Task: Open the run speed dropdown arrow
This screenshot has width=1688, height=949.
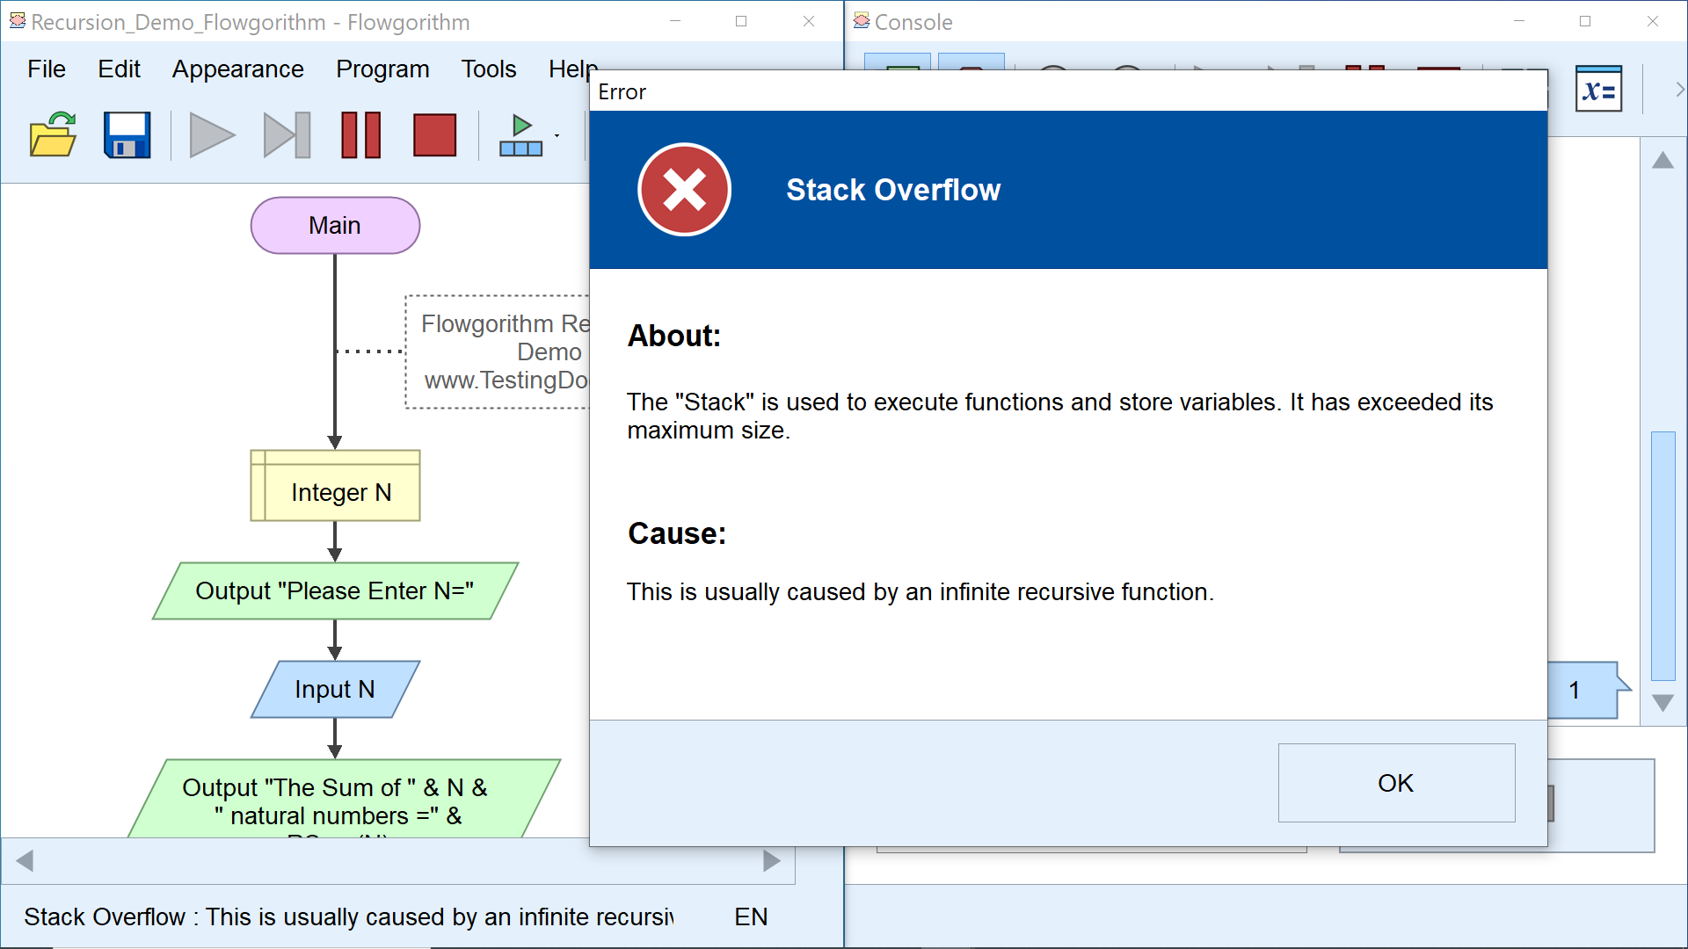Action: [x=557, y=135]
